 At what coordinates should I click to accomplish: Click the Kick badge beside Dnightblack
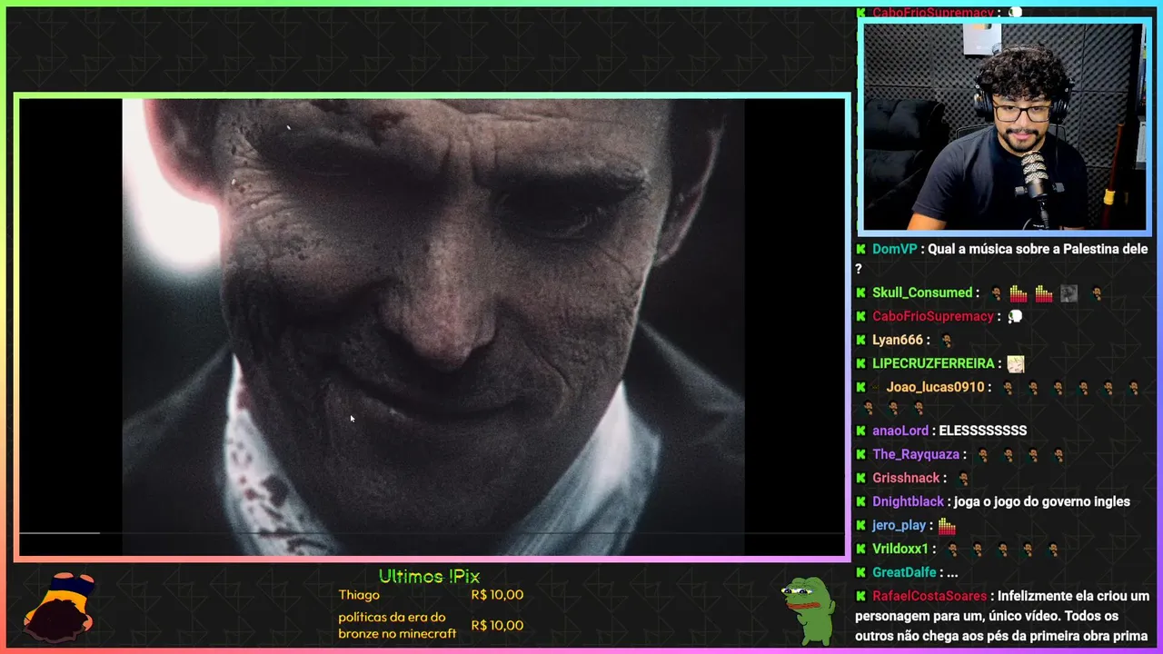pos(860,501)
